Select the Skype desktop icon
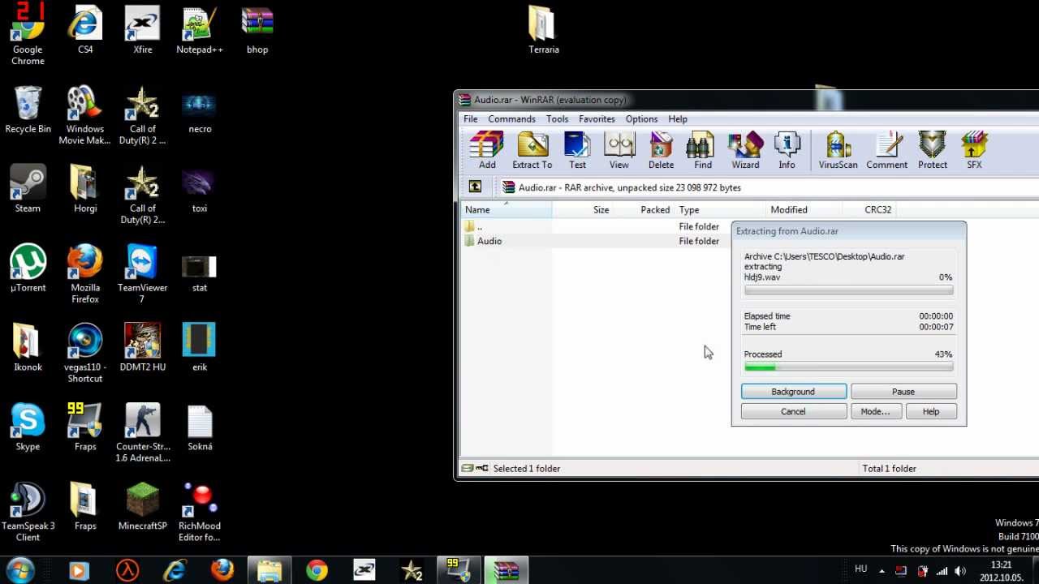1039x584 pixels. tap(28, 427)
